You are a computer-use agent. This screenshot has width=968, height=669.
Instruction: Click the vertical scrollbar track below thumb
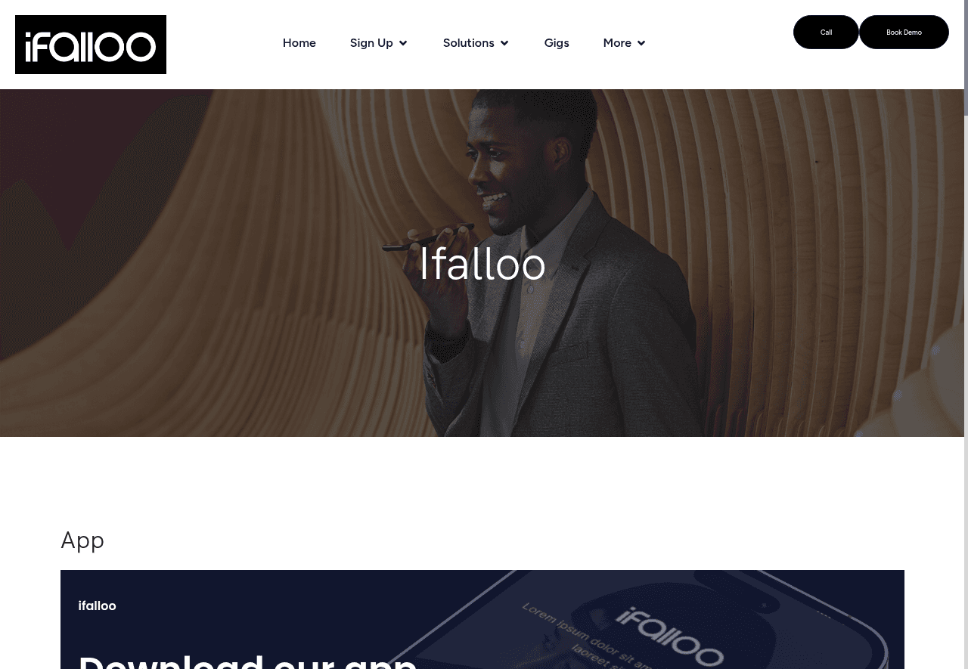click(966, 393)
